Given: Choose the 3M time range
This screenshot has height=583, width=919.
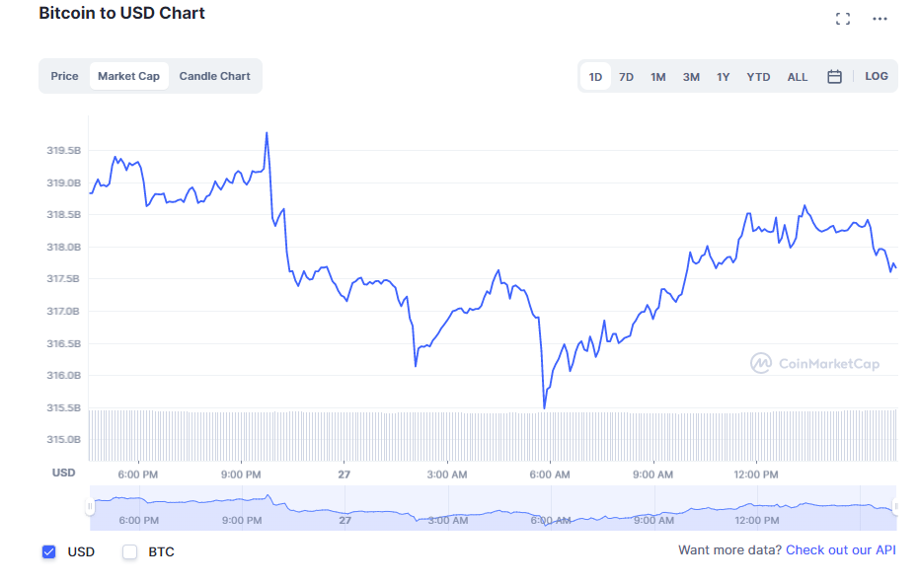Looking at the screenshot, I should point(691,77).
